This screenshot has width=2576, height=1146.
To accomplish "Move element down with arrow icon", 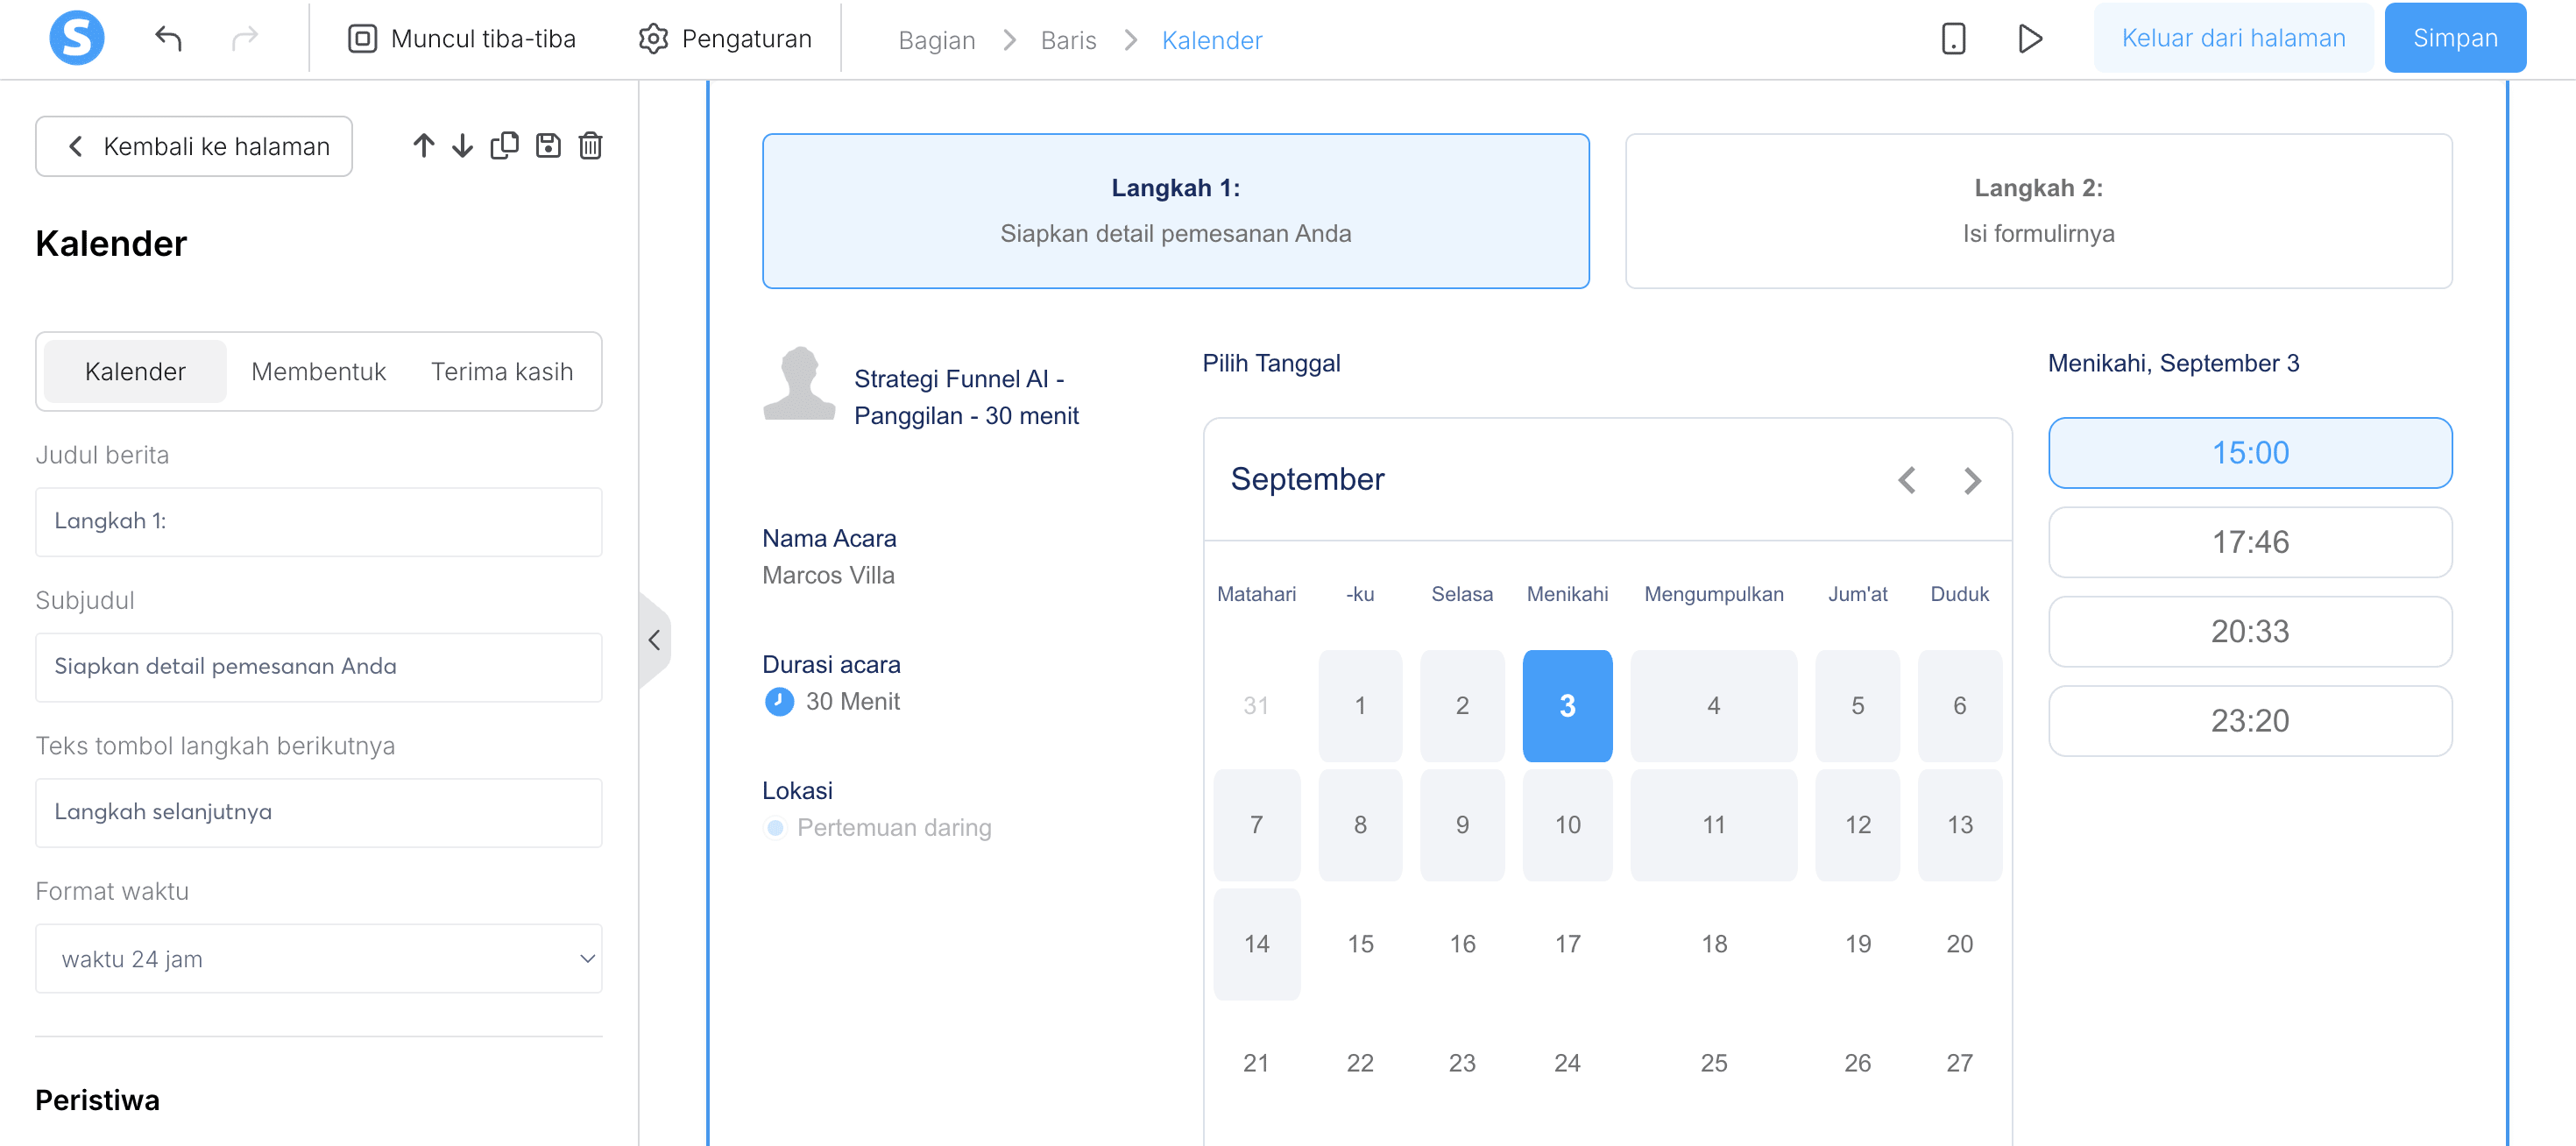I will coord(462,146).
